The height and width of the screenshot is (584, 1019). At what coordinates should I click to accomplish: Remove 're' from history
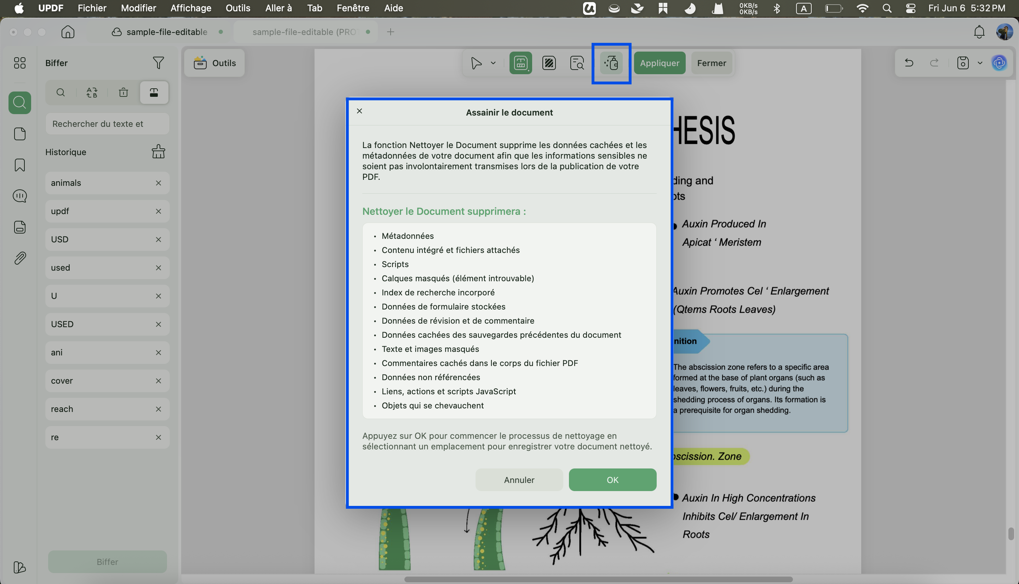tap(158, 437)
